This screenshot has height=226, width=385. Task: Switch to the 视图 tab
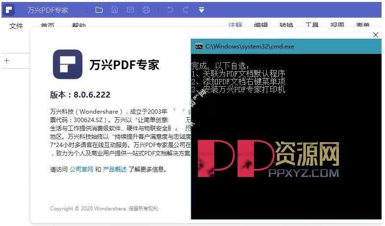(337, 25)
